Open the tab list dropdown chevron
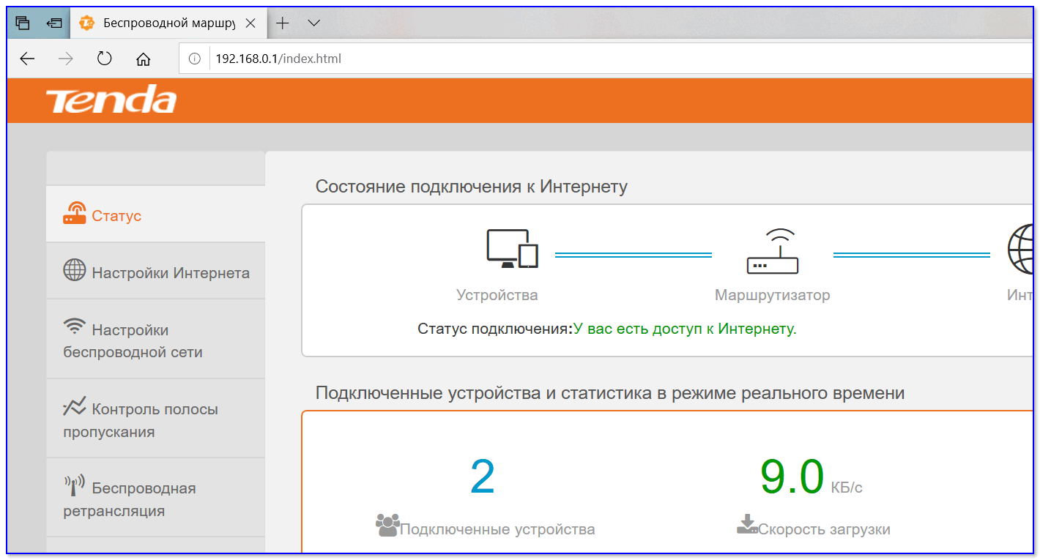 point(314,23)
